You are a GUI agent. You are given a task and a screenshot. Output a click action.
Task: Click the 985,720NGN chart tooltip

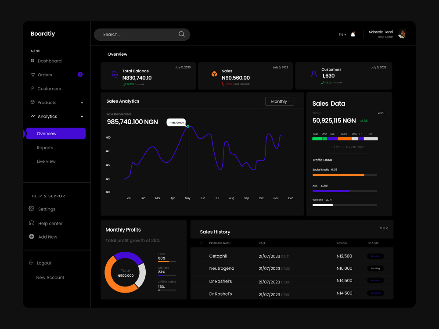[x=176, y=122]
